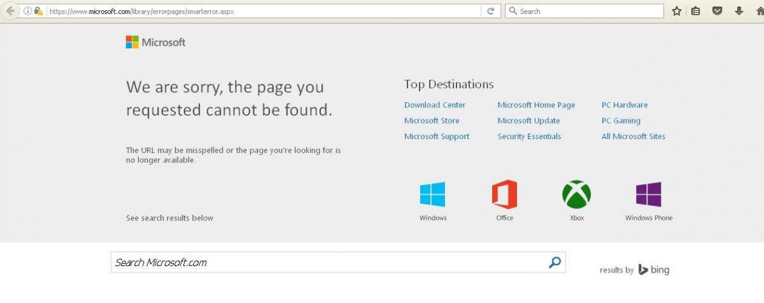
Task: Open PC Hardware link
Action: [625, 105]
